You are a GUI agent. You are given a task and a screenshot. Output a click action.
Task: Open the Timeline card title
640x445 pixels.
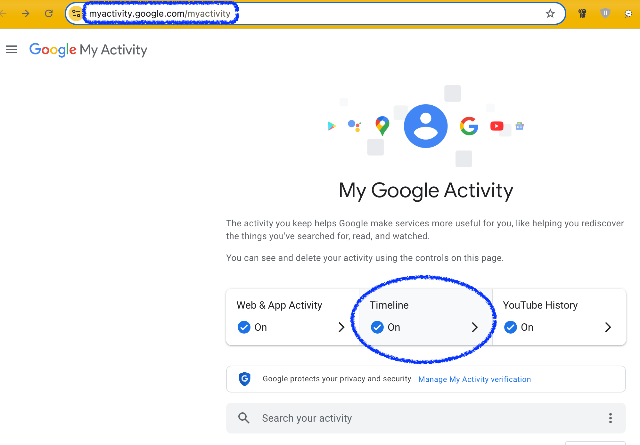(x=389, y=305)
